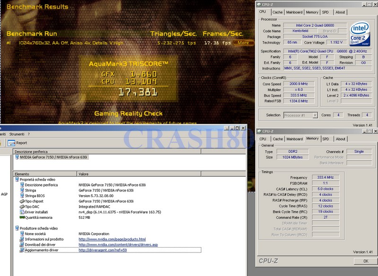Open the ? help menu
378x276 pixels.
[29, 134]
